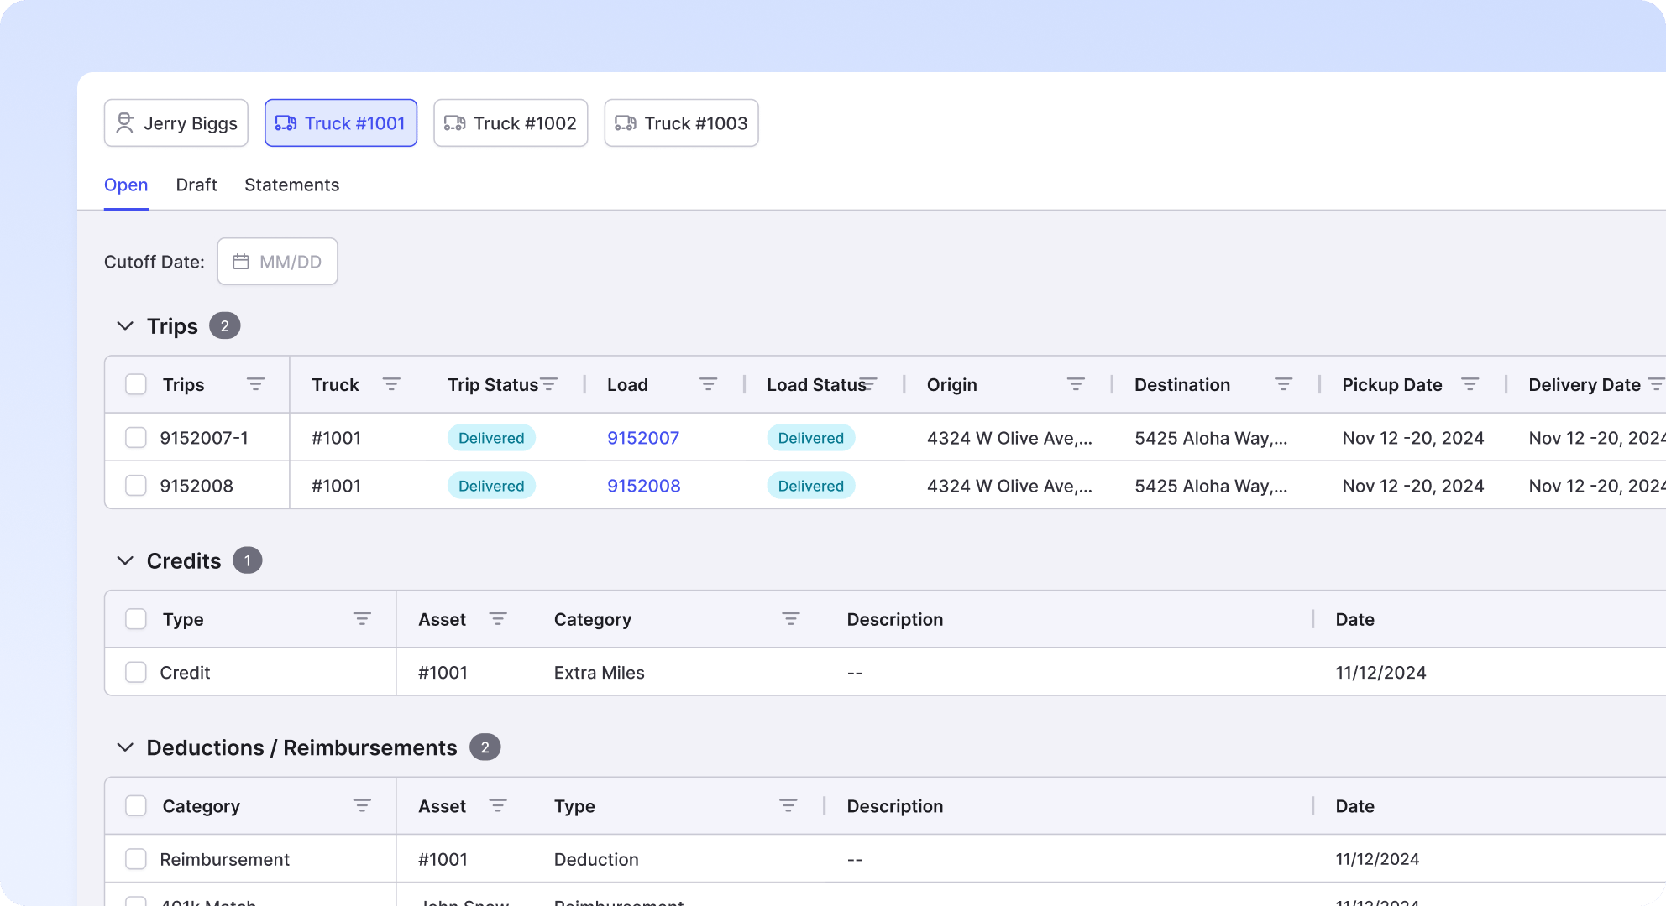Switch to the Open tab

(126, 185)
